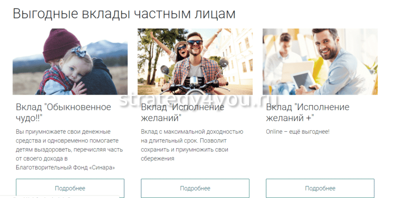The image size is (396, 198).
Task: Click the strategy4you.ru watermark text
Action: pyautogui.click(x=199, y=100)
